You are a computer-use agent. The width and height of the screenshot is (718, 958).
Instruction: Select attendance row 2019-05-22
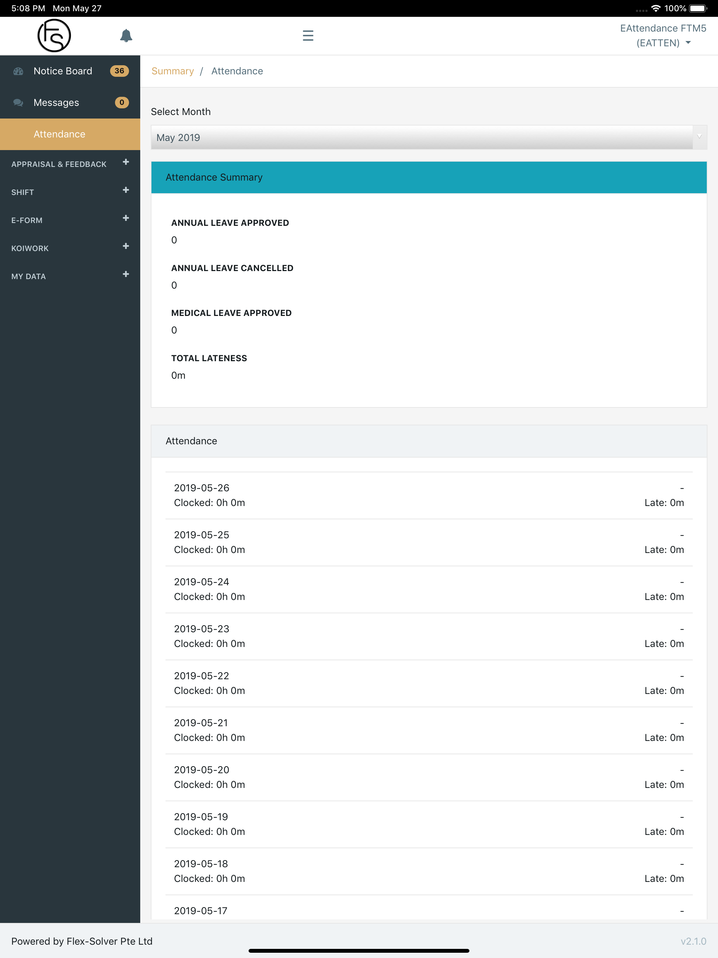coord(429,683)
